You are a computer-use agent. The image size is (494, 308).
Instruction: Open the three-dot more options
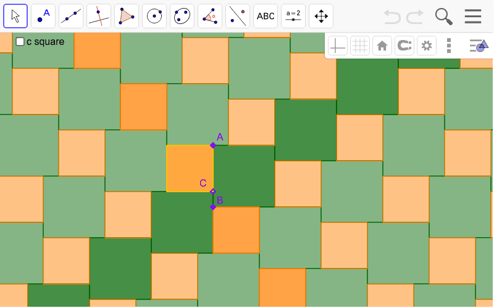pos(449,46)
